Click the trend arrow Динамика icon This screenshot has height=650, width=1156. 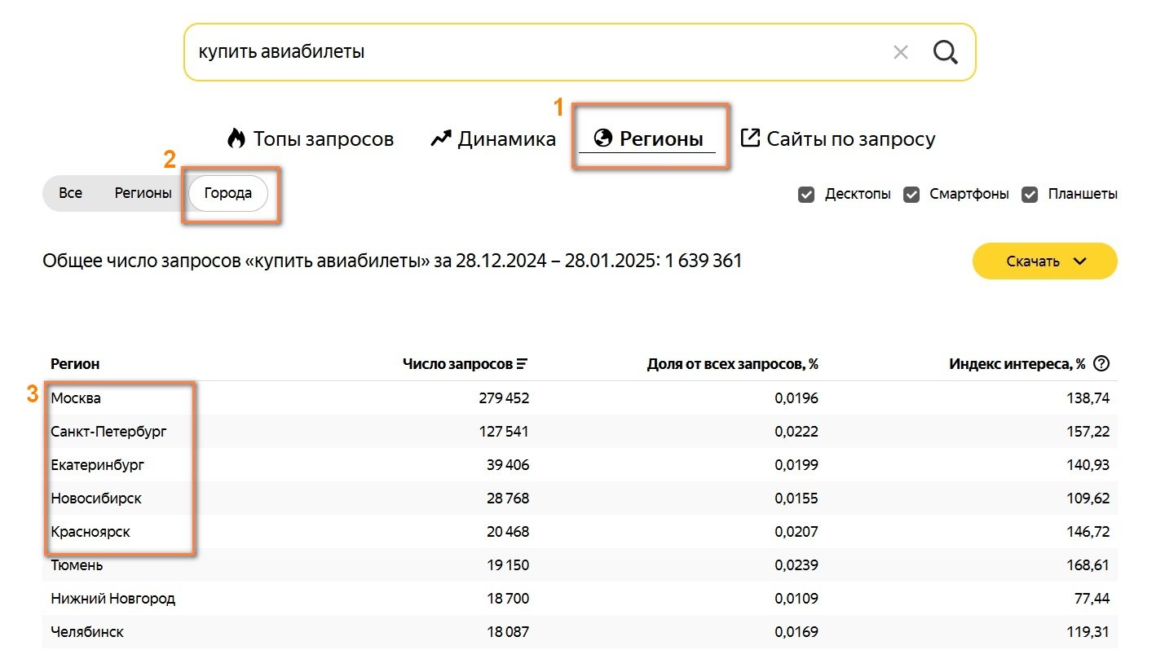pyautogui.click(x=441, y=138)
